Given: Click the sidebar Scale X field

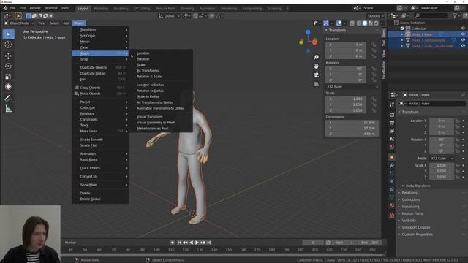Looking at the screenshot, I should pyautogui.click(x=346, y=99).
